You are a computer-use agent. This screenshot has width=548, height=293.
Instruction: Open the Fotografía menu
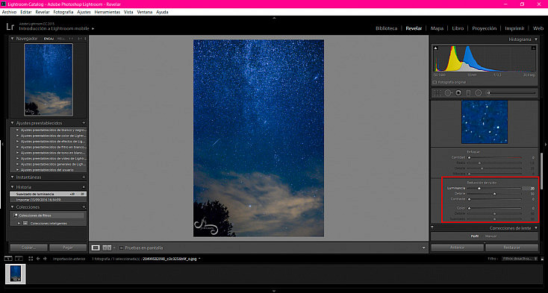(x=63, y=12)
